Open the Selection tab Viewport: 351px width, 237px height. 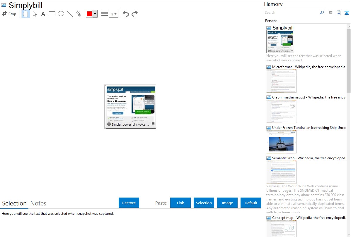coord(14,203)
